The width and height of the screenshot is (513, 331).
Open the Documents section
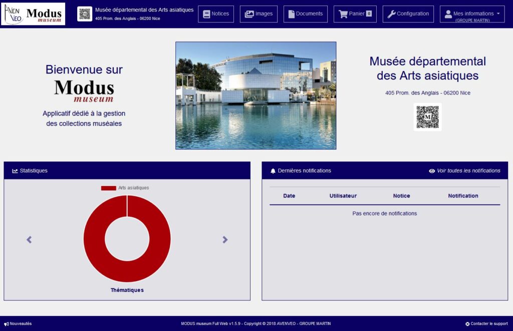pos(305,14)
